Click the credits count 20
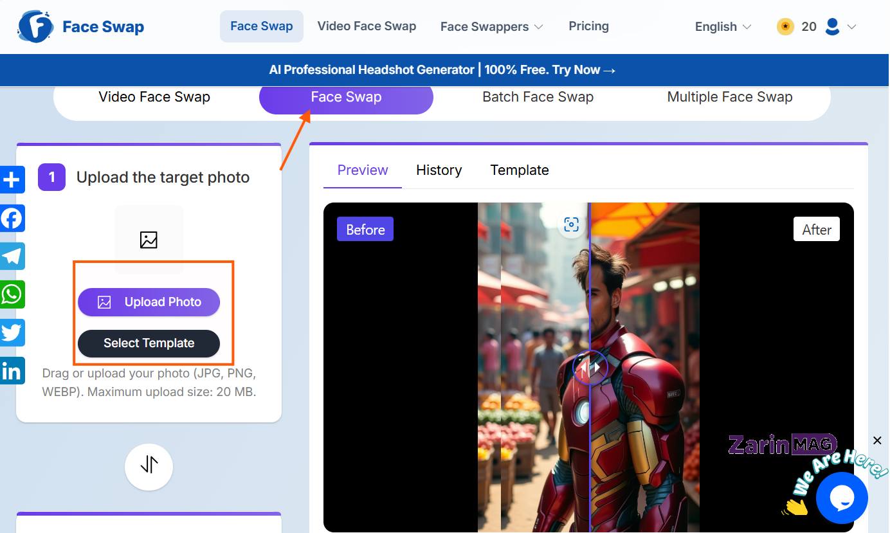890x533 pixels. (x=809, y=26)
